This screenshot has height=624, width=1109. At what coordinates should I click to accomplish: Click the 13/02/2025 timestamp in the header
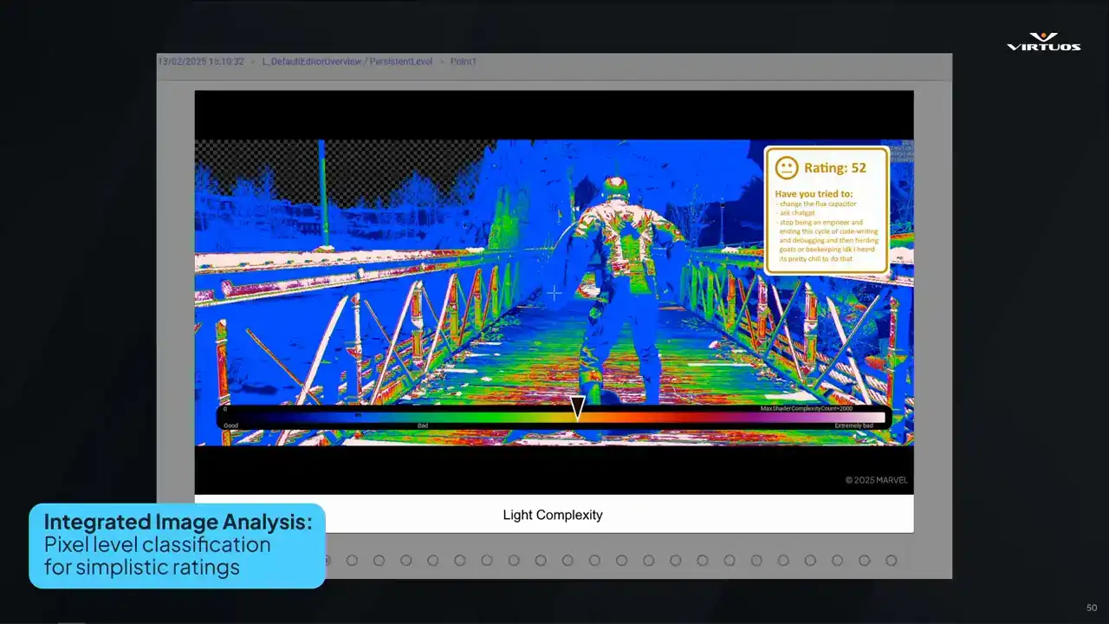(201, 62)
